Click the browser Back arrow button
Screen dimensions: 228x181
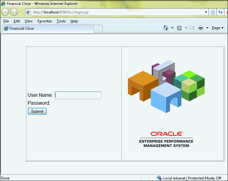(5, 12)
